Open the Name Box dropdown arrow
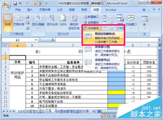This screenshot has height=120, width=163. (36, 40)
